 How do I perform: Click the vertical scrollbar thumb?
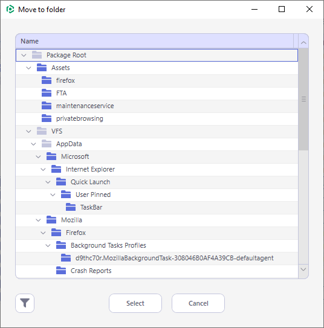coord(303,99)
